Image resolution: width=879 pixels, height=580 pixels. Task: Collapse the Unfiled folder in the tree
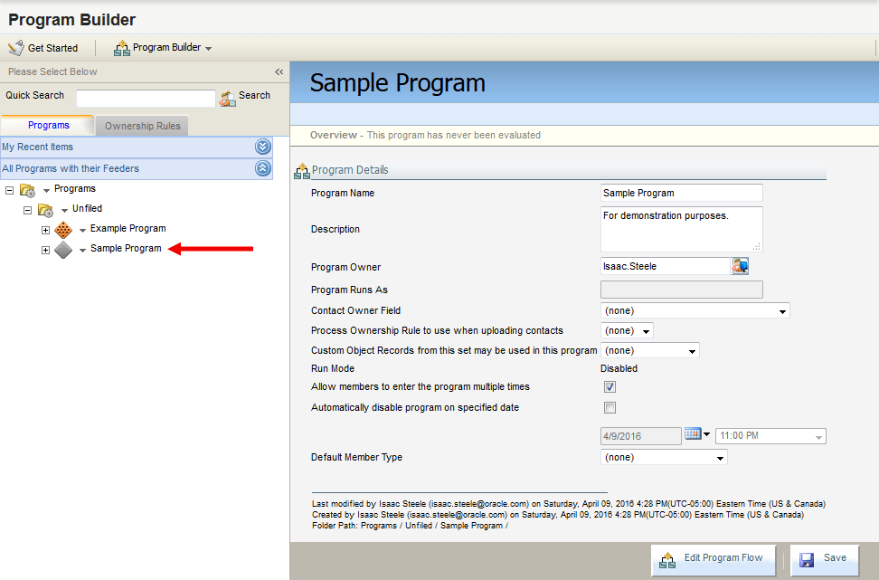point(27,208)
